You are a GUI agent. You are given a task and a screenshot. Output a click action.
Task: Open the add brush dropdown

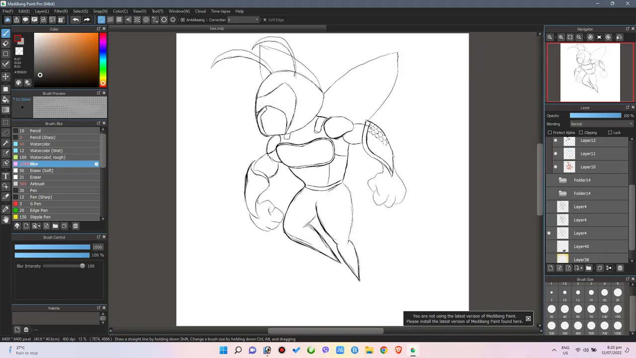pyautogui.click(x=36, y=226)
